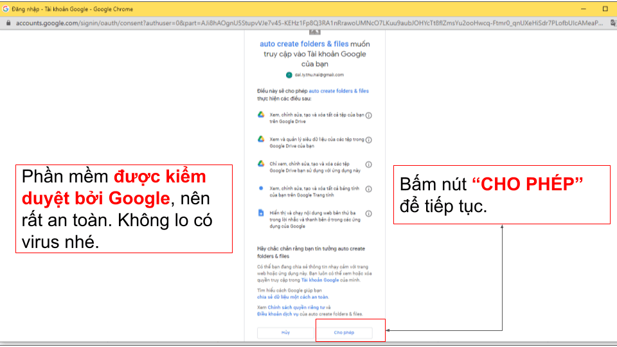Viewport: 617px width, 347px height.
Task: Follow "chia sẻ dữ liệu một cách an toàn" link
Action: click(292, 297)
